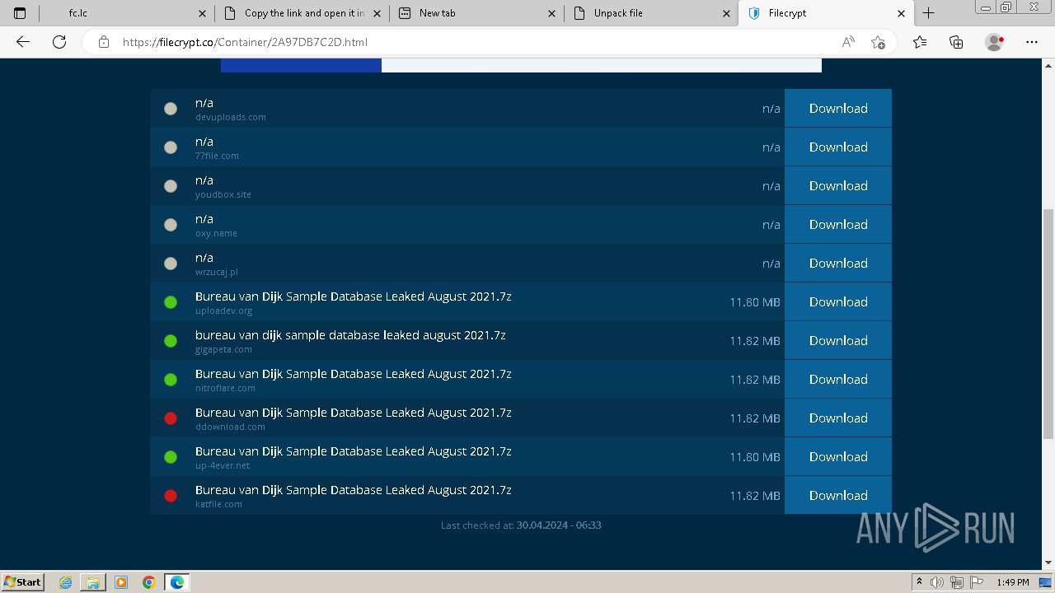
Task: Close the New tab tab
Action: [551, 13]
